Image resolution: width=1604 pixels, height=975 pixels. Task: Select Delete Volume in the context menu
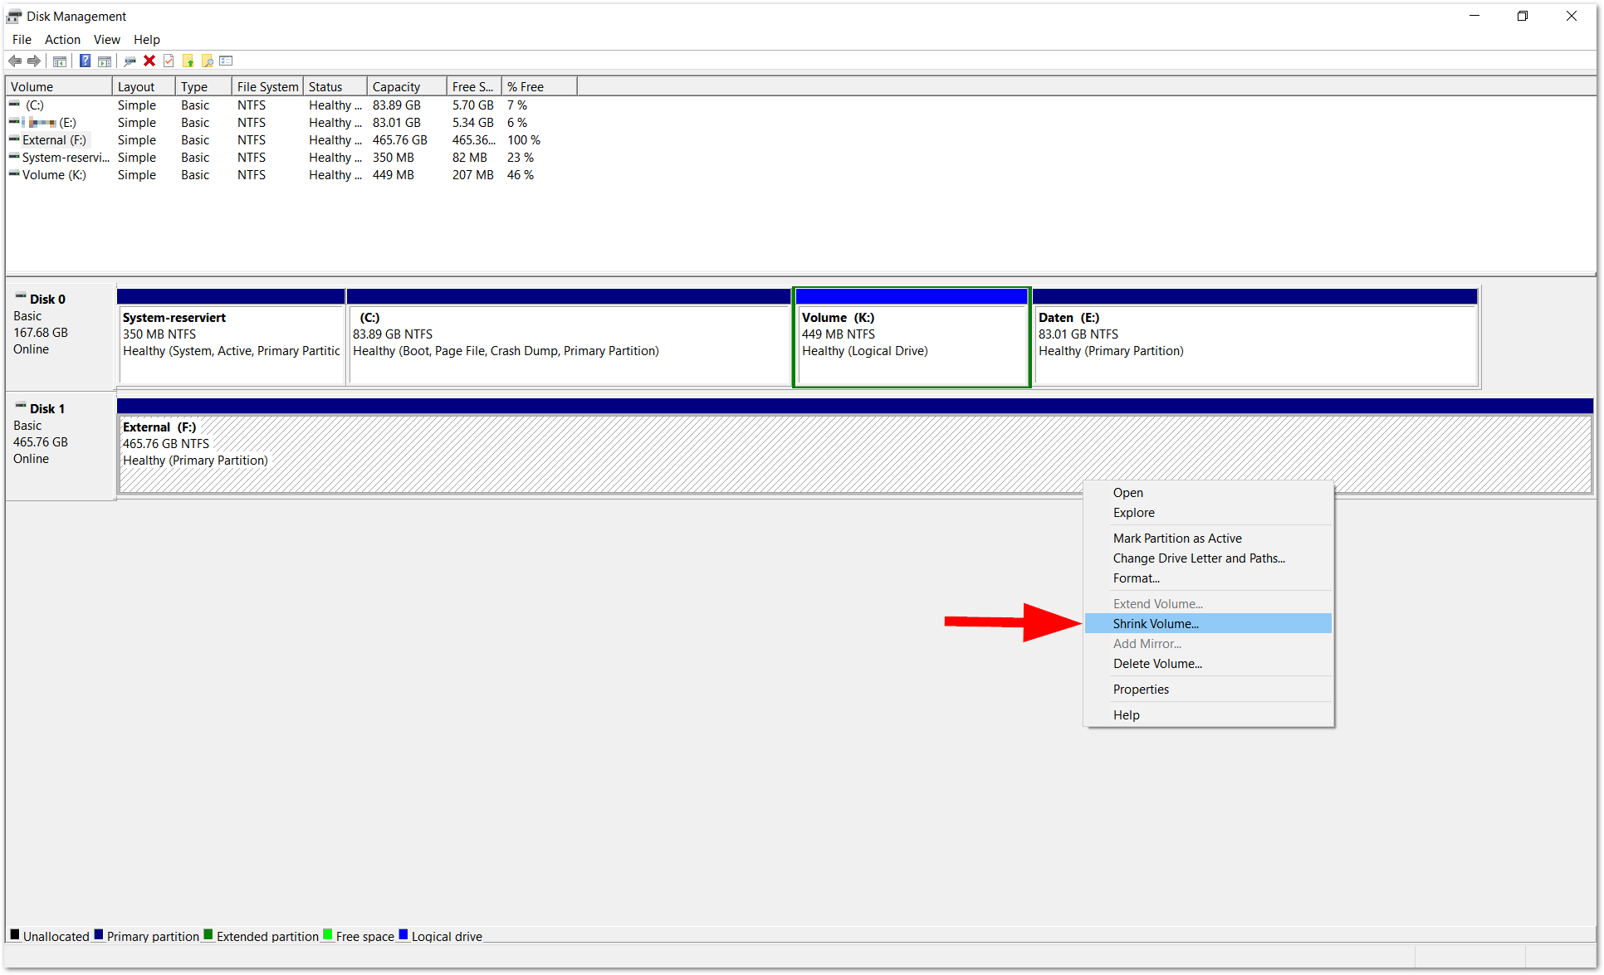(1157, 663)
